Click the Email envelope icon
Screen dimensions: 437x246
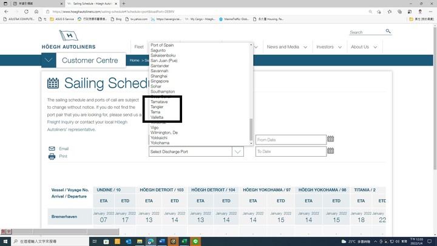tap(52, 148)
